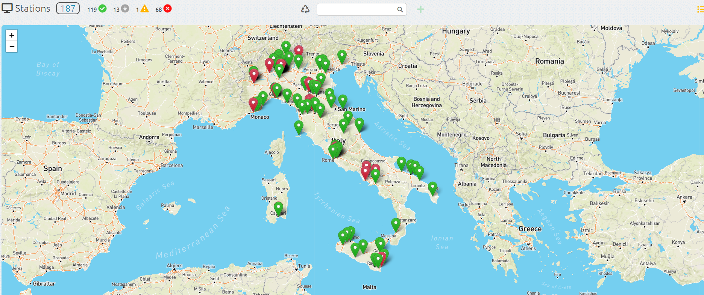Viewport: 704px width, 295px height.
Task: Click the green marker near Catanzaro
Action: (x=396, y=224)
